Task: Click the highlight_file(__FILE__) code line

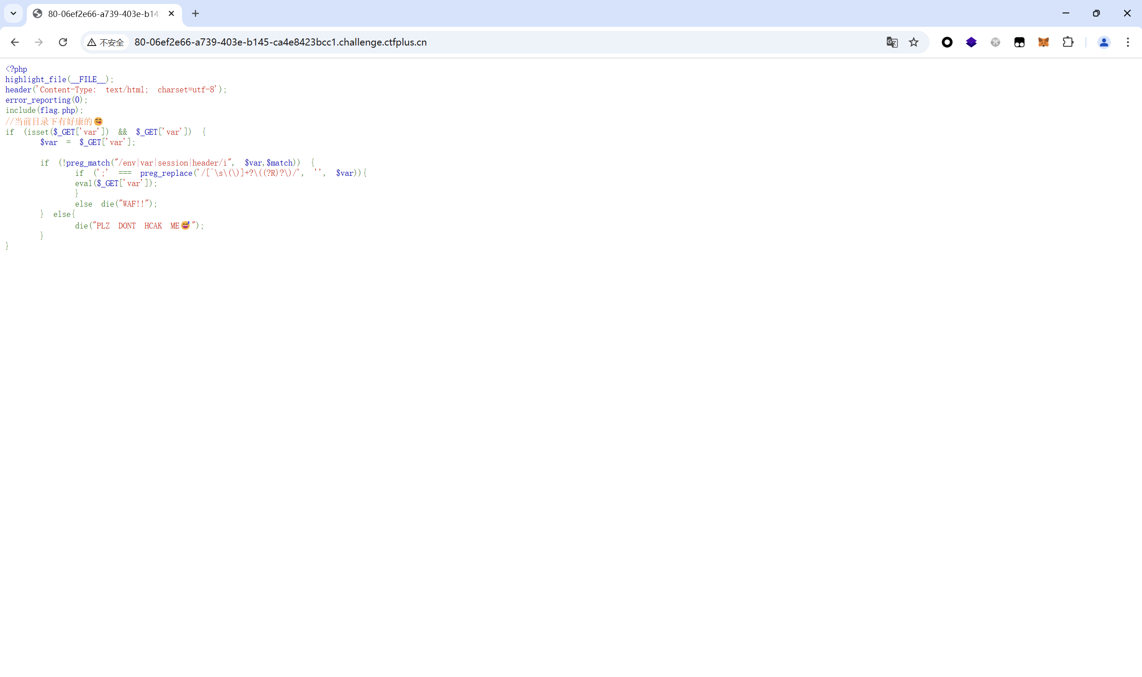Action: (59, 79)
